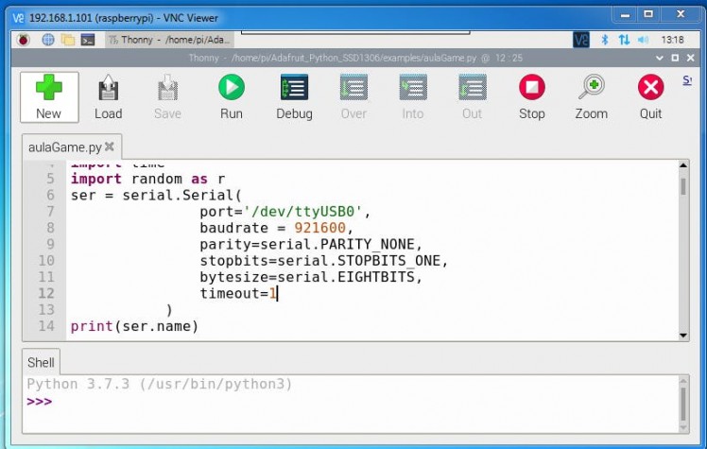Click the bytesize=serial.EIGHTBITS line
Screen dimensions: 707x449
(x=312, y=277)
